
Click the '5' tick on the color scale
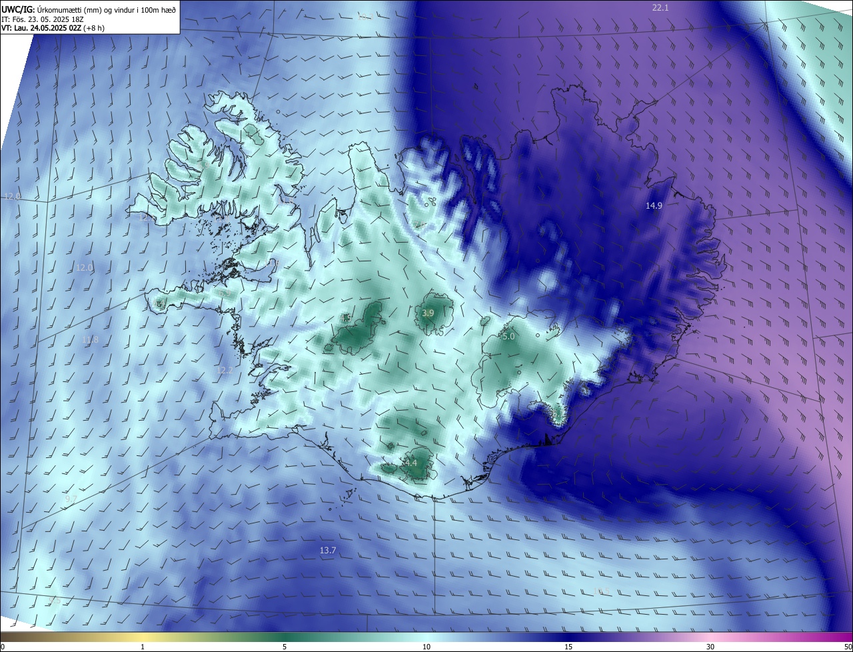285,647
